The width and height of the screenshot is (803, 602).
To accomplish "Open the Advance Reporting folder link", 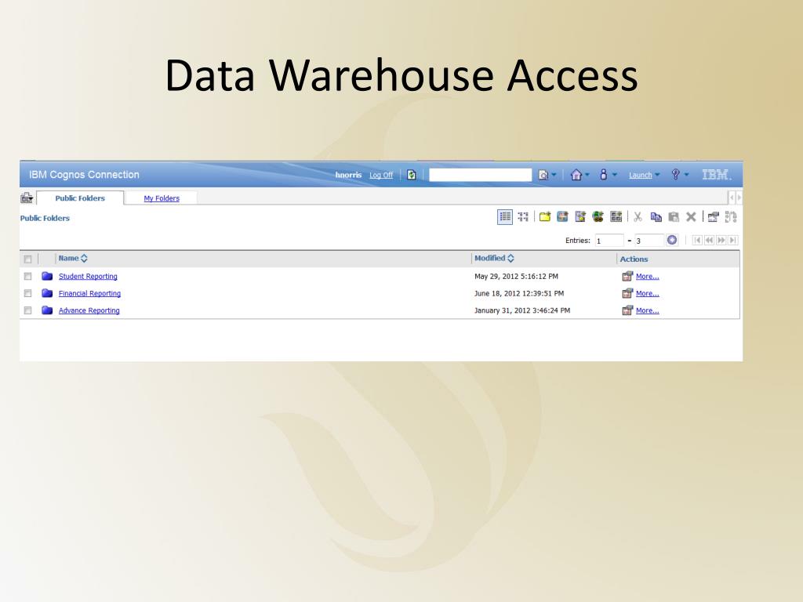I will [89, 310].
